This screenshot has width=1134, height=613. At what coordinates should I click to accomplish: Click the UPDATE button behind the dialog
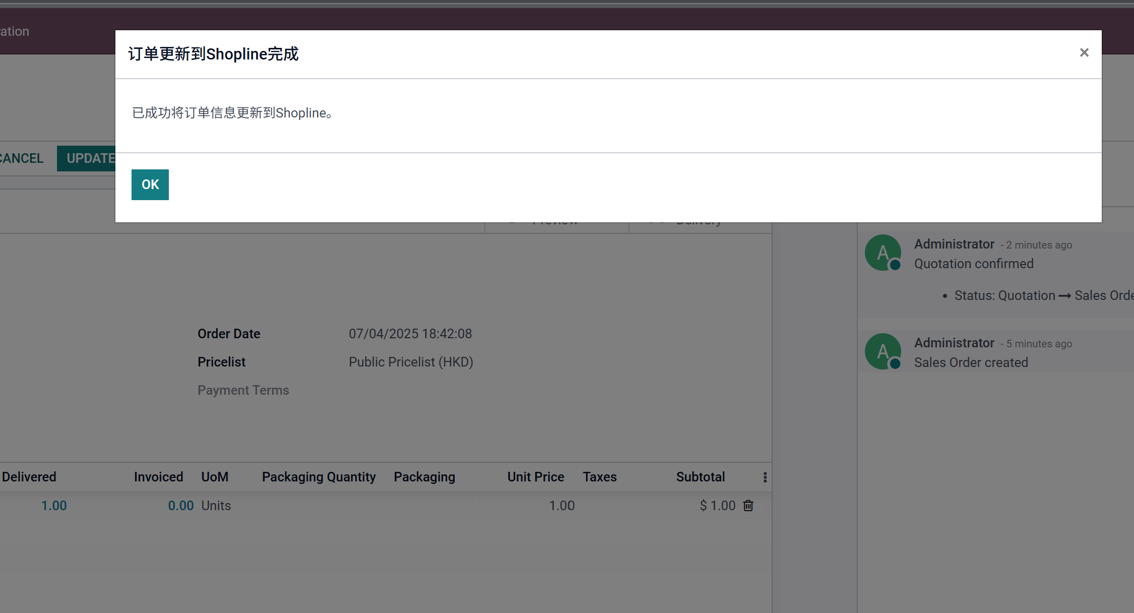pyautogui.click(x=87, y=158)
